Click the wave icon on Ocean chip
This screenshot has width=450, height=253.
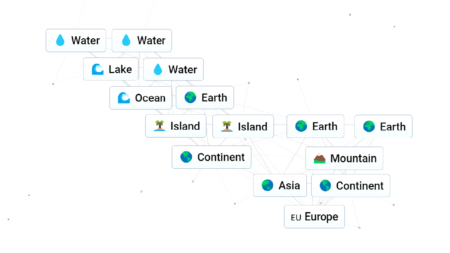[x=124, y=98]
